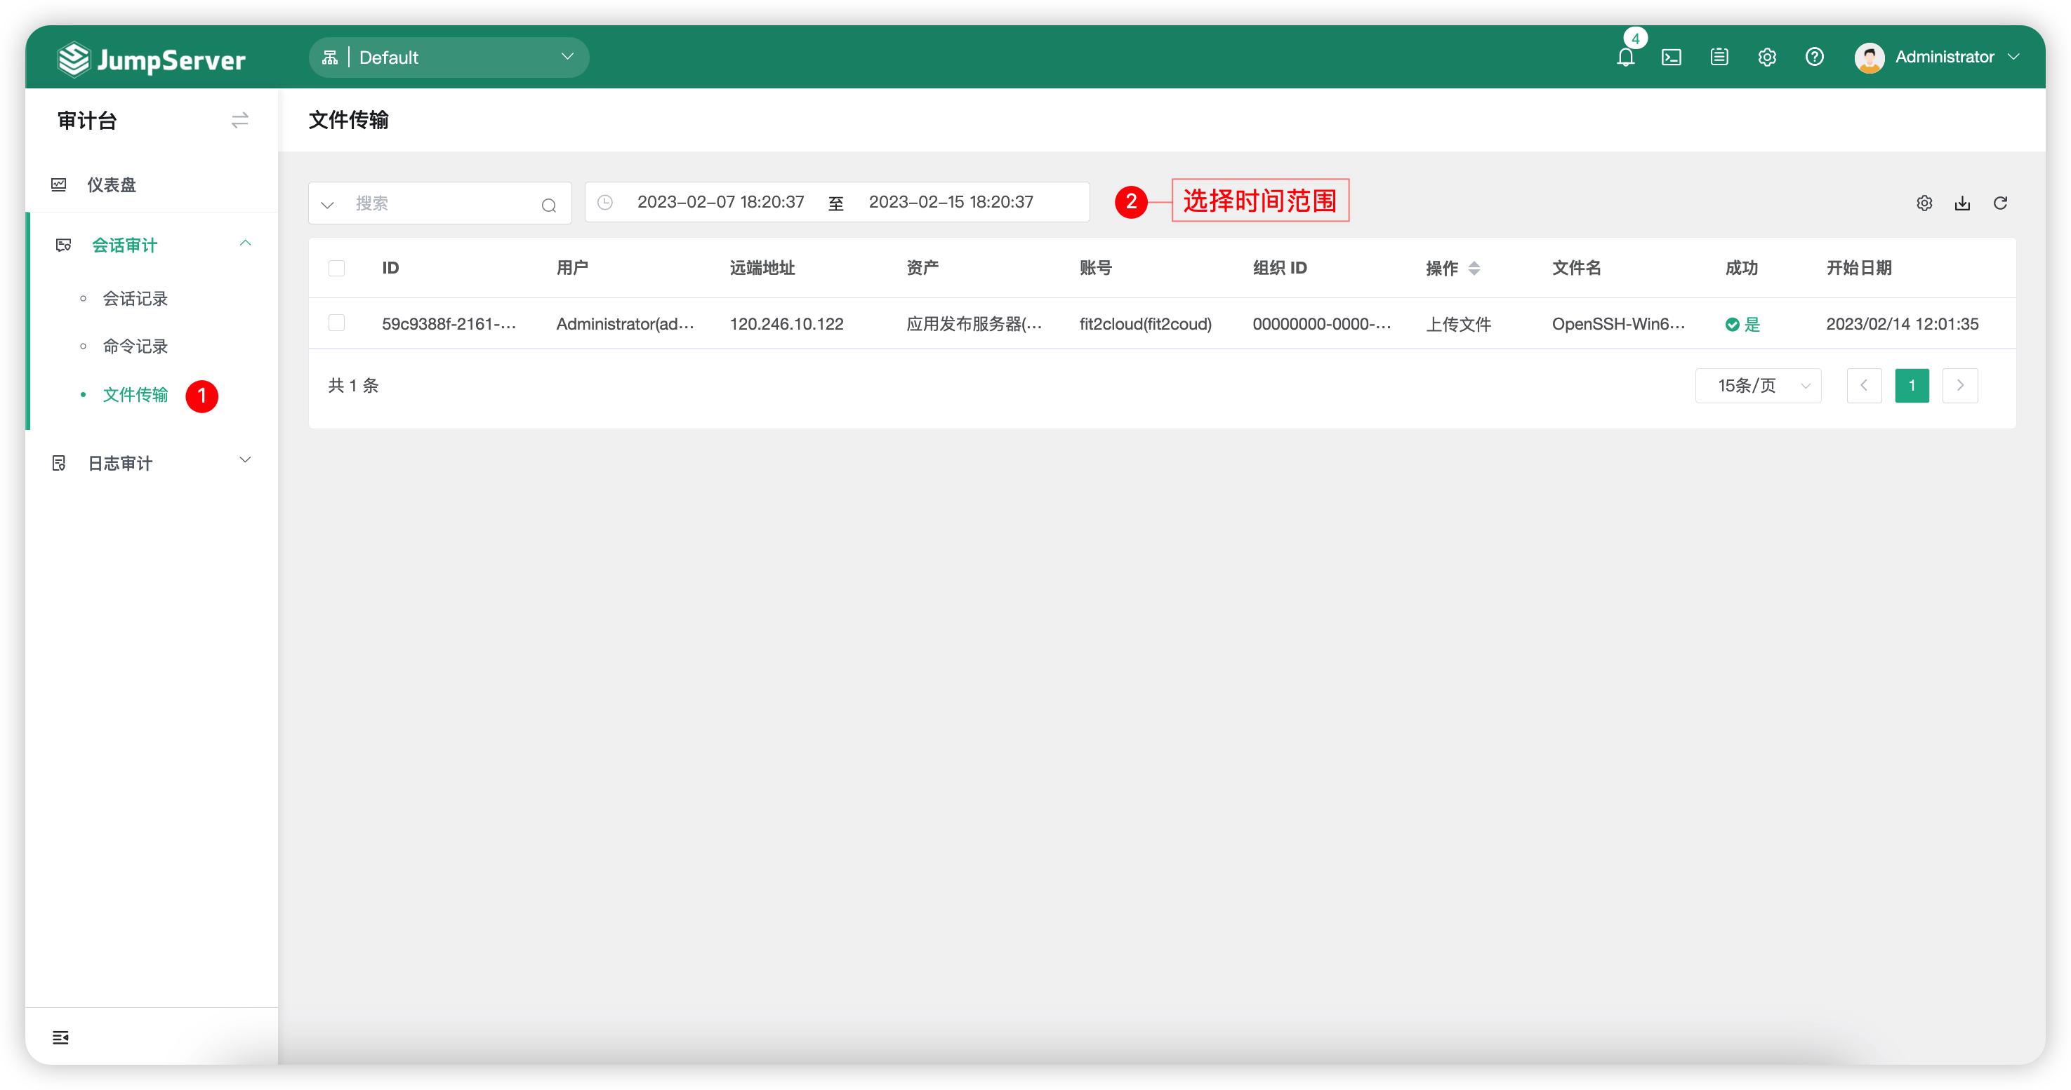Click the search magnifier icon
Image resolution: width=2071 pixels, height=1090 pixels.
pos(548,205)
